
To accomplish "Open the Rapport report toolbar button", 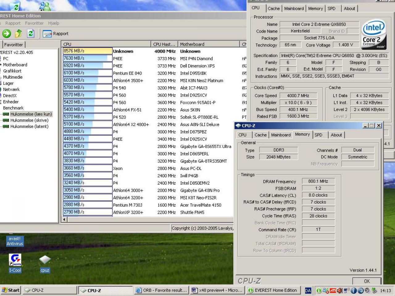I will 56,34.
